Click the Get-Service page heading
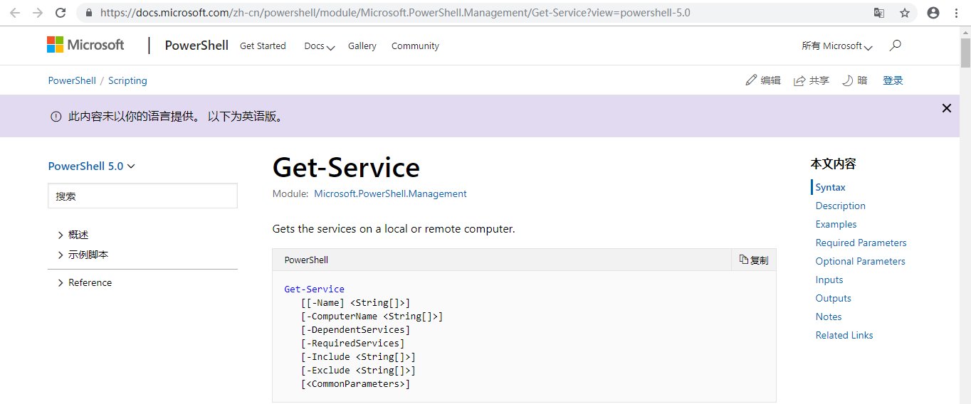Screen dimensions: 971x404 tap(346, 168)
